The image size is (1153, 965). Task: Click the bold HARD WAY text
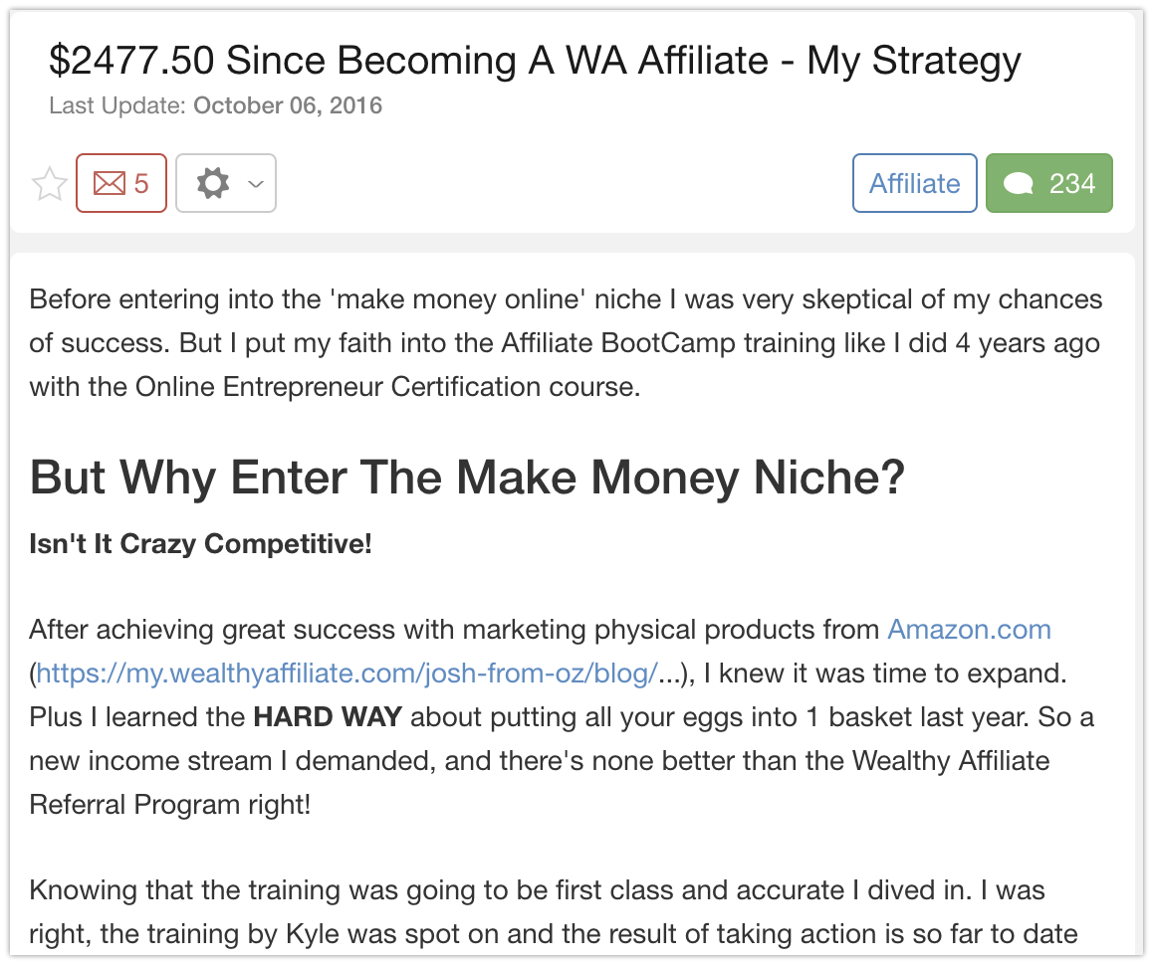coord(328,716)
